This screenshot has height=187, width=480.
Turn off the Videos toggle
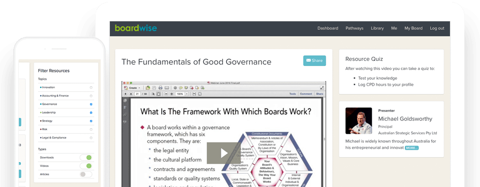click(86, 166)
